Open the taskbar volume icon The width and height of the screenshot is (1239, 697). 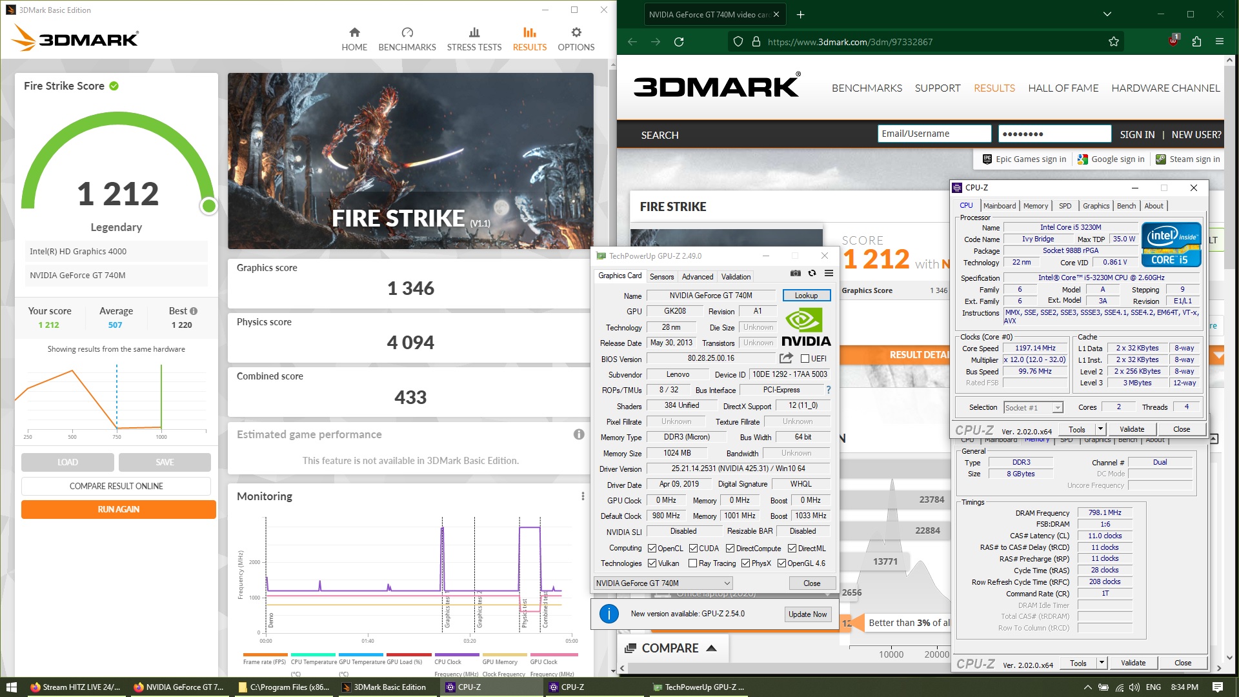[1134, 687]
